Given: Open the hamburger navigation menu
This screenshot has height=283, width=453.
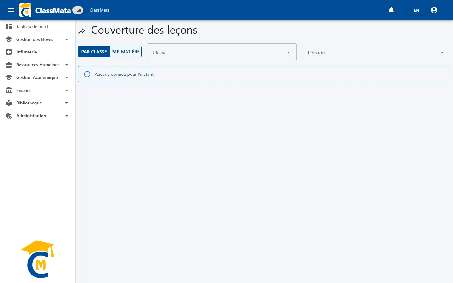Looking at the screenshot, I should (11, 10).
